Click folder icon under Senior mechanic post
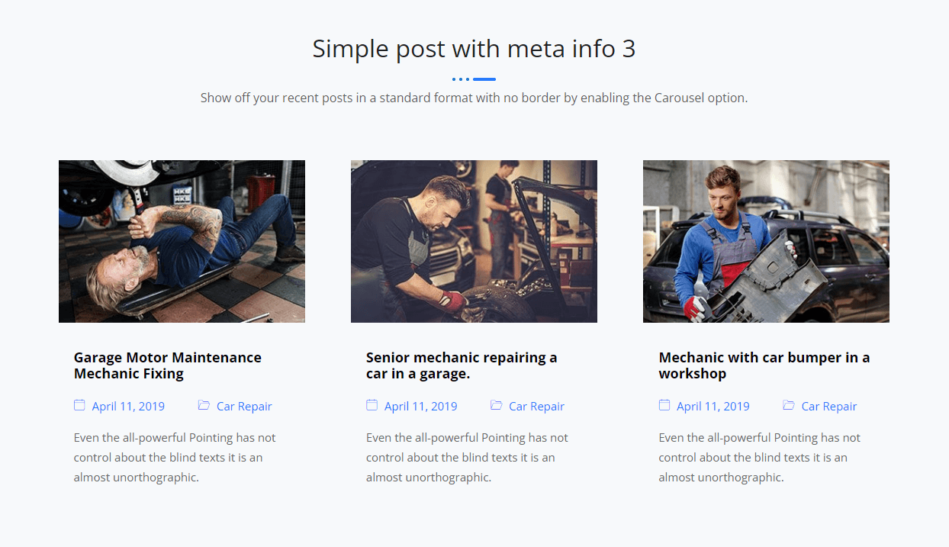 [496, 405]
